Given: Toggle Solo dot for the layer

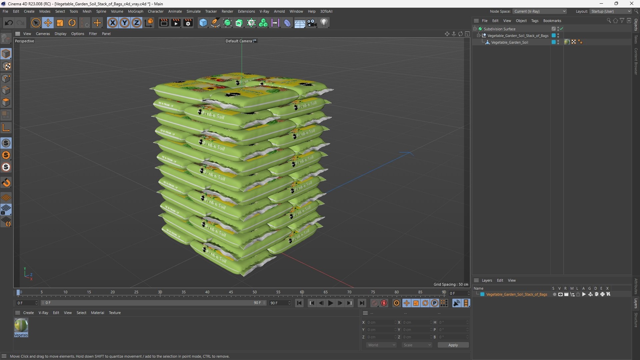Looking at the screenshot, I should coord(554,294).
